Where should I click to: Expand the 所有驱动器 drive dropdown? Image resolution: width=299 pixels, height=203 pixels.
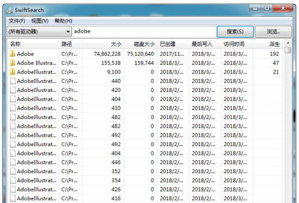click(39, 31)
